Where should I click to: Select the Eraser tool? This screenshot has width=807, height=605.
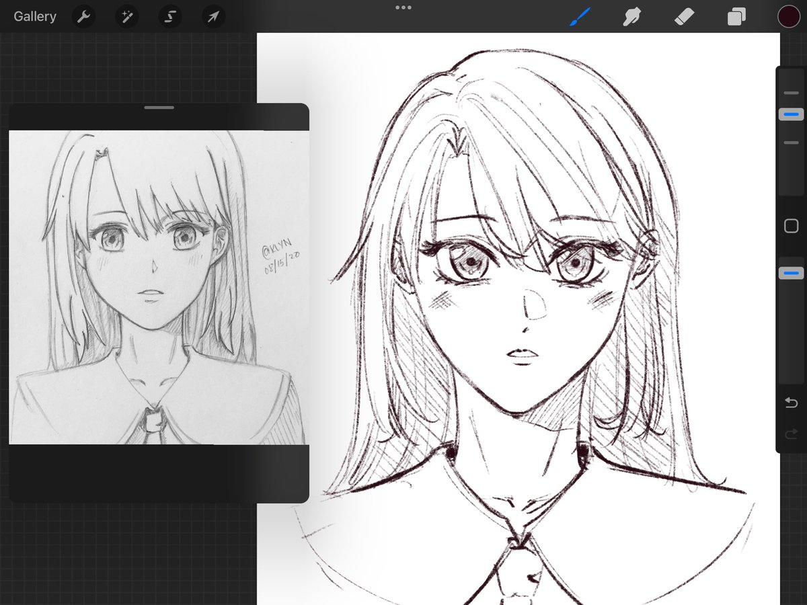coord(684,17)
